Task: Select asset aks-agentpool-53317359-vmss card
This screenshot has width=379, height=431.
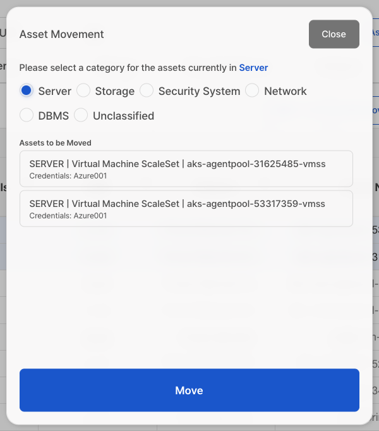Action: point(186,208)
